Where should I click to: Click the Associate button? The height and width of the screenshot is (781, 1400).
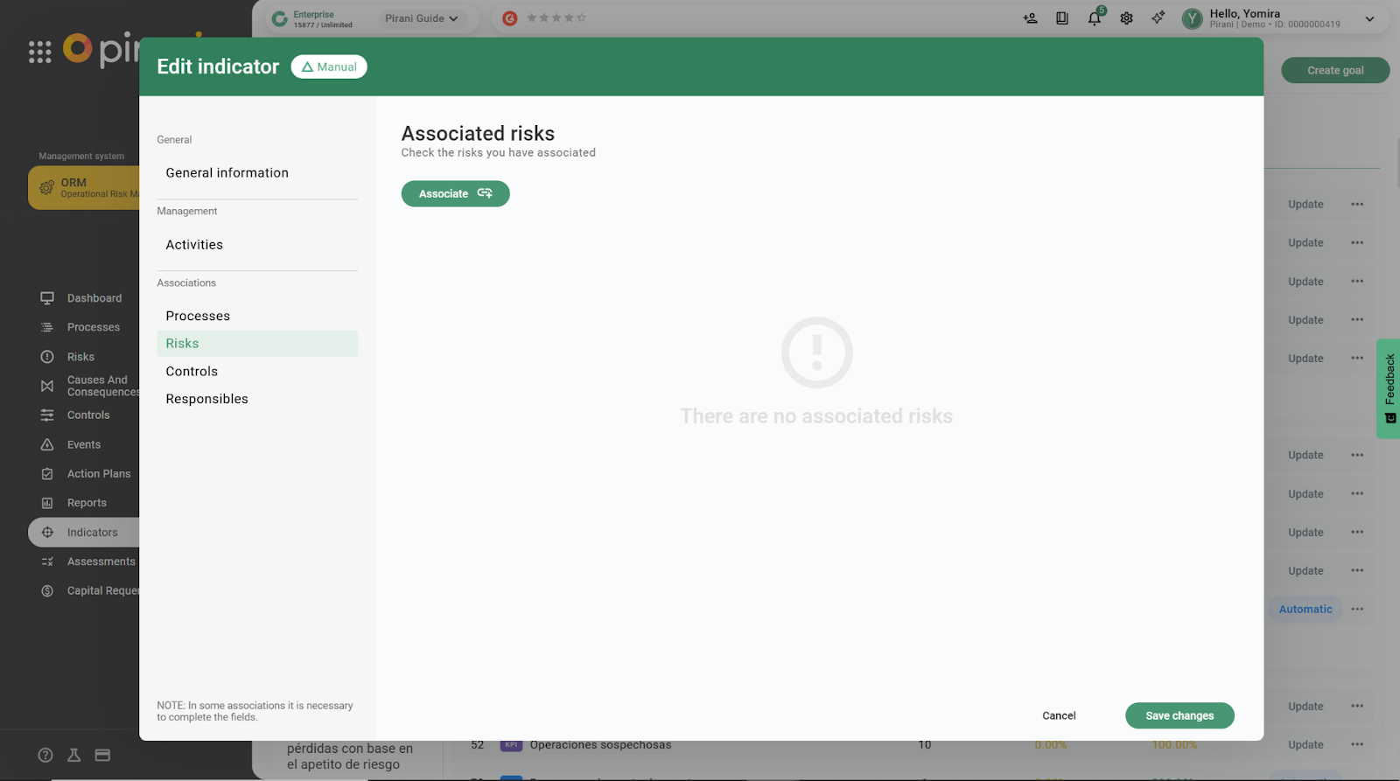point(455,193)
